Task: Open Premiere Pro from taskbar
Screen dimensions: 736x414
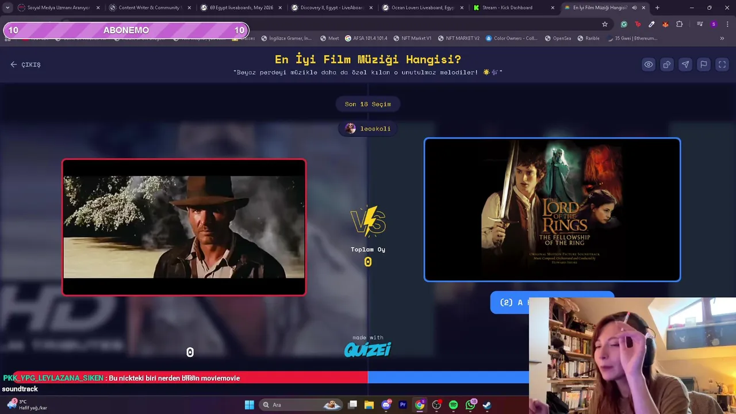Action: (x=403, y=405)
